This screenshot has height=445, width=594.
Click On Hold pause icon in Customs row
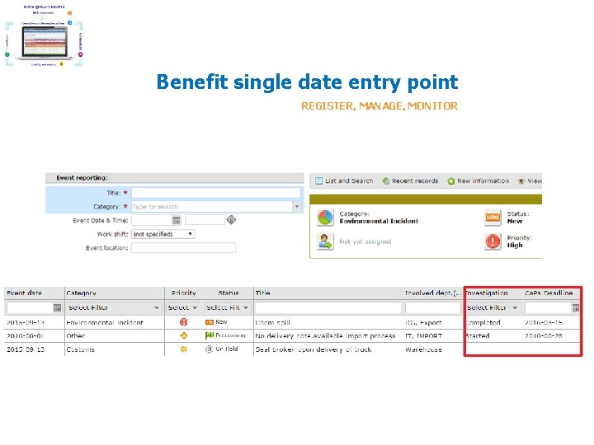tap(209, 349)
